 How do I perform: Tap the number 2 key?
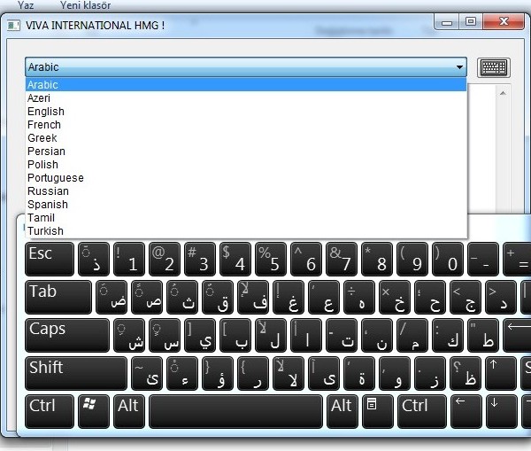click(x=165, y=259)
